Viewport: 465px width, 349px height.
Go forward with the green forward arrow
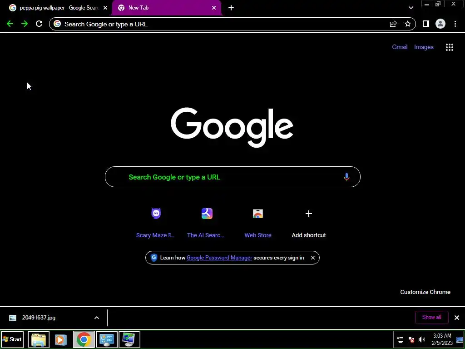click(x=25, y=24)
